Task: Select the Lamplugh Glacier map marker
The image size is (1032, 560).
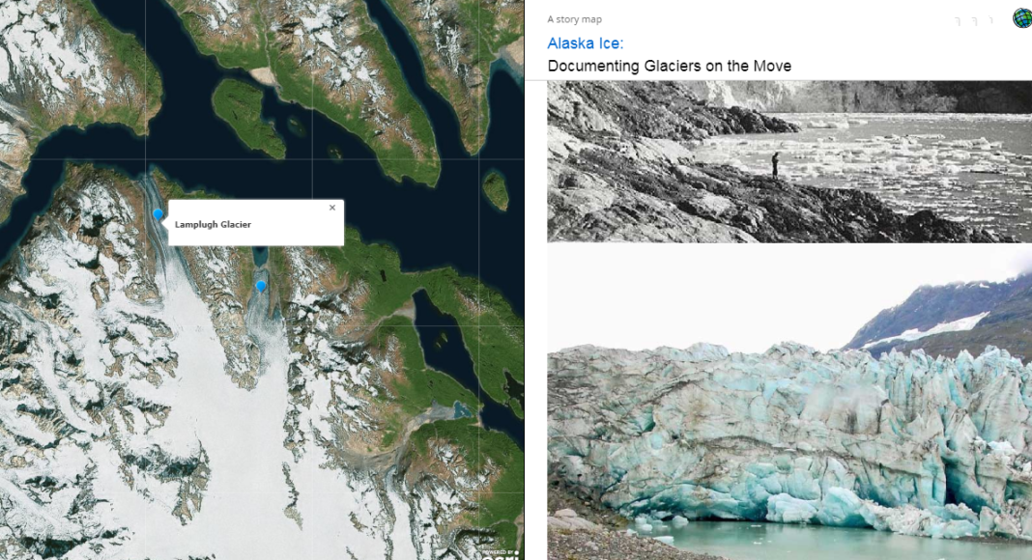Action: 158,215
